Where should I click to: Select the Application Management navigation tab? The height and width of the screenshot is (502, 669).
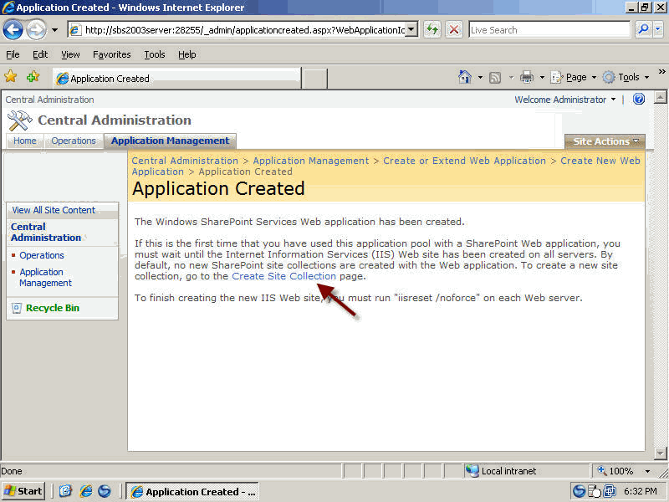coord(171,141)
